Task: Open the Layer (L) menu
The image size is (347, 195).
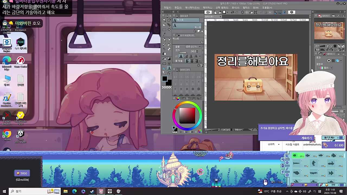Action: point(208,8)
